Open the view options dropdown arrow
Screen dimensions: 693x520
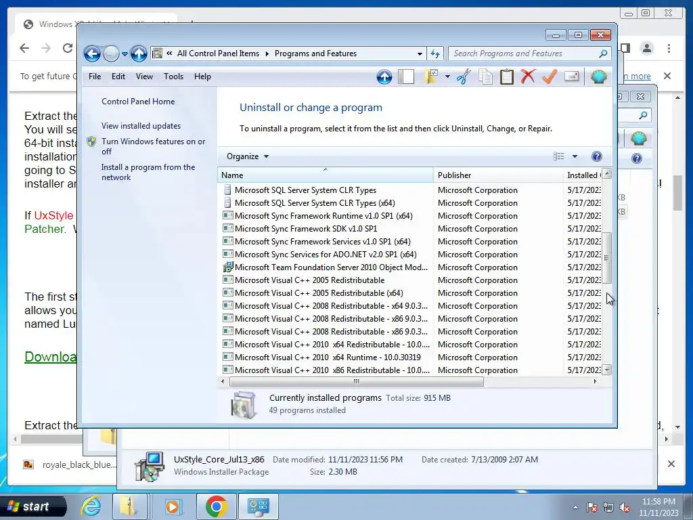click(575, 156)
